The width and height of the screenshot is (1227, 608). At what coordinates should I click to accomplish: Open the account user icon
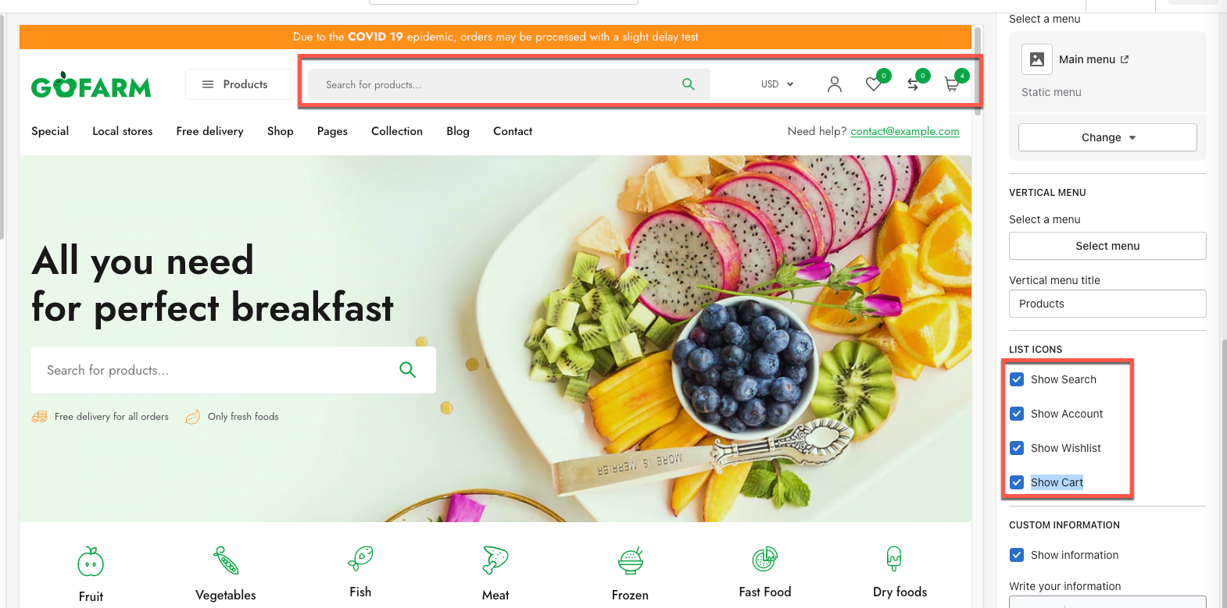click(x=835, y=84)
